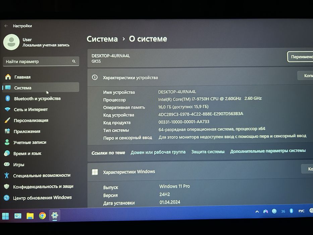Open the Windows Start menu
This screenshot has width=313, height=235.
(x=5, y=216)
